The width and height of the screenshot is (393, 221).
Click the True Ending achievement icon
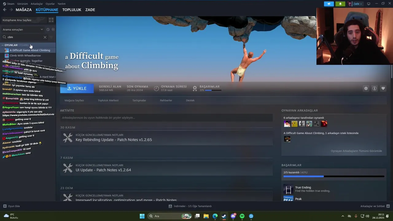(x=288, y=189)
